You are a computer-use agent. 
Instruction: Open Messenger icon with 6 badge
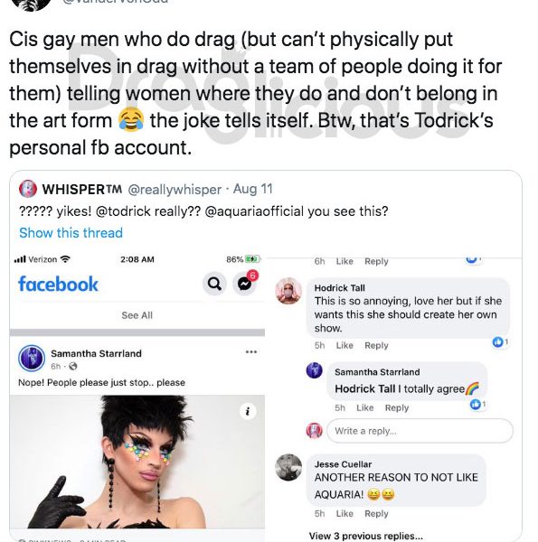[x=245, y=283]
